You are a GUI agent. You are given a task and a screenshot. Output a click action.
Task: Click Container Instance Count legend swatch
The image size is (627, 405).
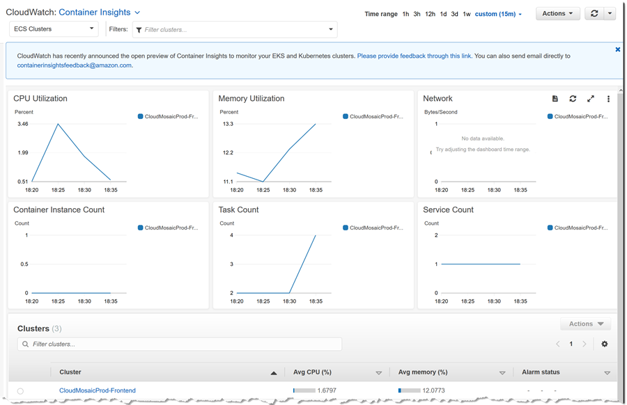coord(140,228)
